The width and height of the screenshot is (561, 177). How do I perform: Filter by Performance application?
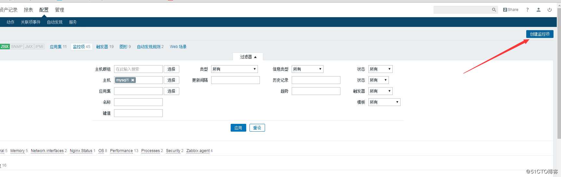(x=121, y=151)
